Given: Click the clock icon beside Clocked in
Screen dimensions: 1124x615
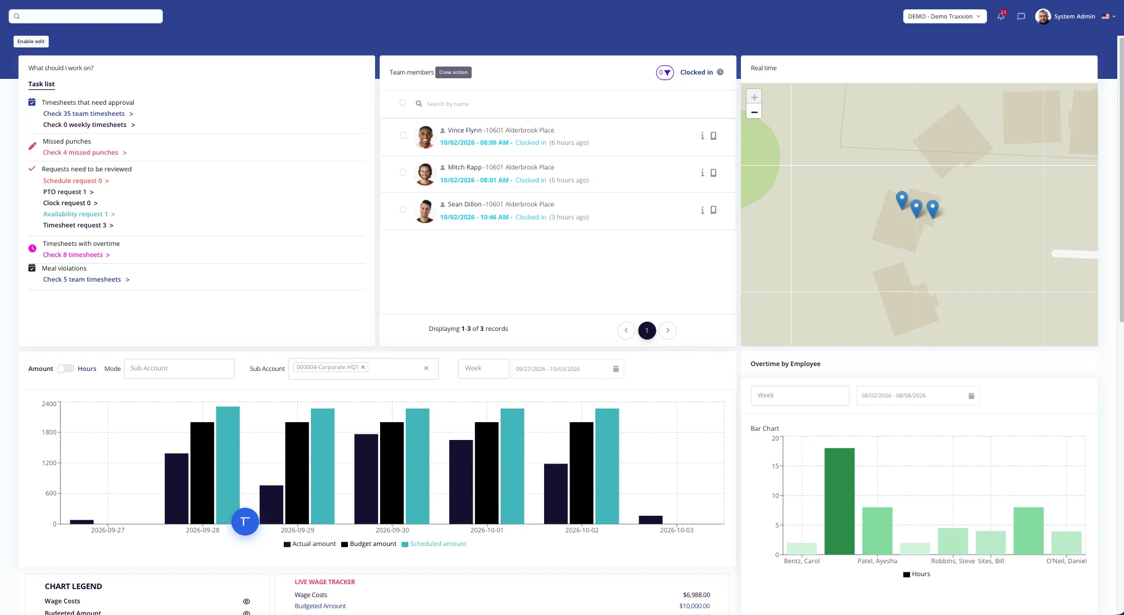Looking at the screenshot, I should 720,72.
